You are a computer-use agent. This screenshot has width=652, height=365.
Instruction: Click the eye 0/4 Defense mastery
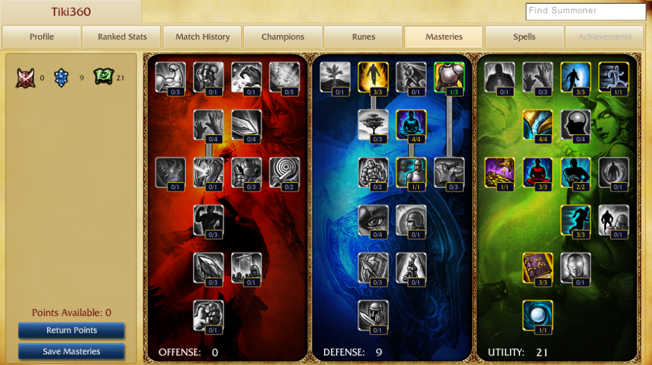coord(373,221)
